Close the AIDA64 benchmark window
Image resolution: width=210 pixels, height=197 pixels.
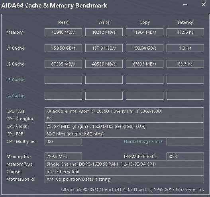(x=204, y=4)
